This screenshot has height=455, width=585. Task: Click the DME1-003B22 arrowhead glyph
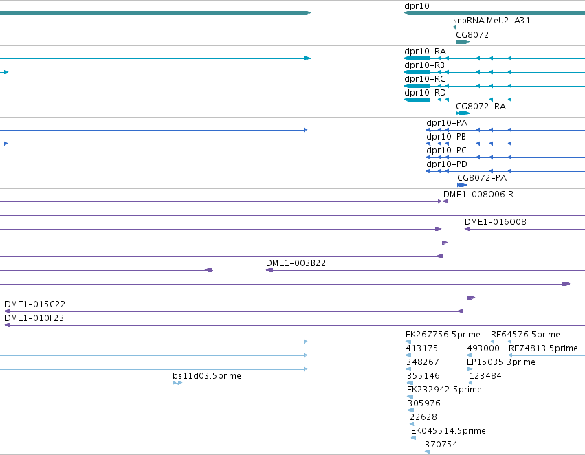click(269, 270)
